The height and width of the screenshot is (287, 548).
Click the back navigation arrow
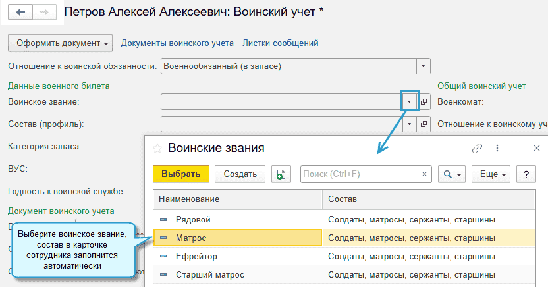coord(20,13)
